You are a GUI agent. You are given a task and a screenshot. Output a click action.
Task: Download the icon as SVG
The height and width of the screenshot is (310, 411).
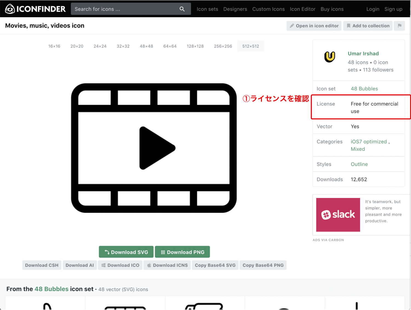pyautogui.click(x=126, y=252)
